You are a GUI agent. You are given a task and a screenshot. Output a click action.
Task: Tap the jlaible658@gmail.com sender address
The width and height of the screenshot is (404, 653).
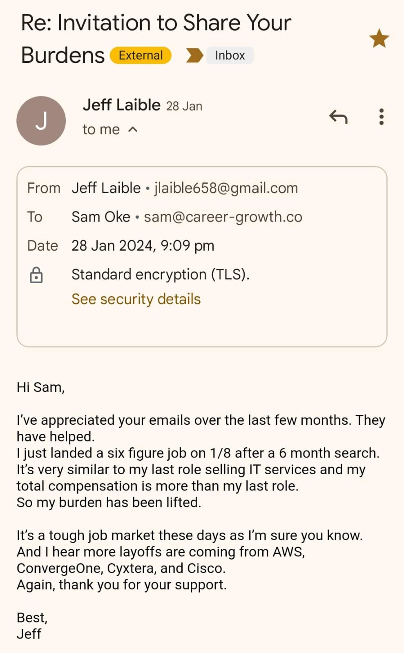click(226, 188)
